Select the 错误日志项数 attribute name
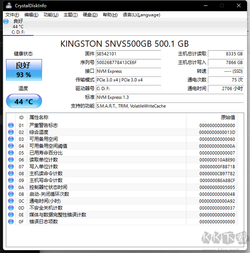 [x=43, y=221]
